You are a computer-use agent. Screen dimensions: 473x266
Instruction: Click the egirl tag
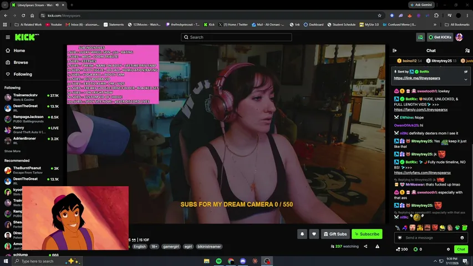click(188, 247)
